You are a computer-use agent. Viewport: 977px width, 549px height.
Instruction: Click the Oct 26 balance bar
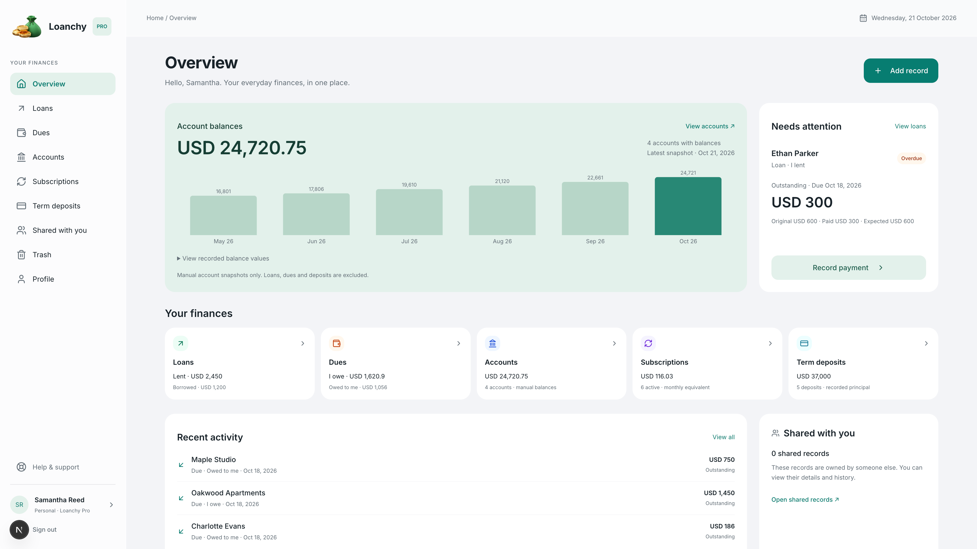tap(688, 206)
